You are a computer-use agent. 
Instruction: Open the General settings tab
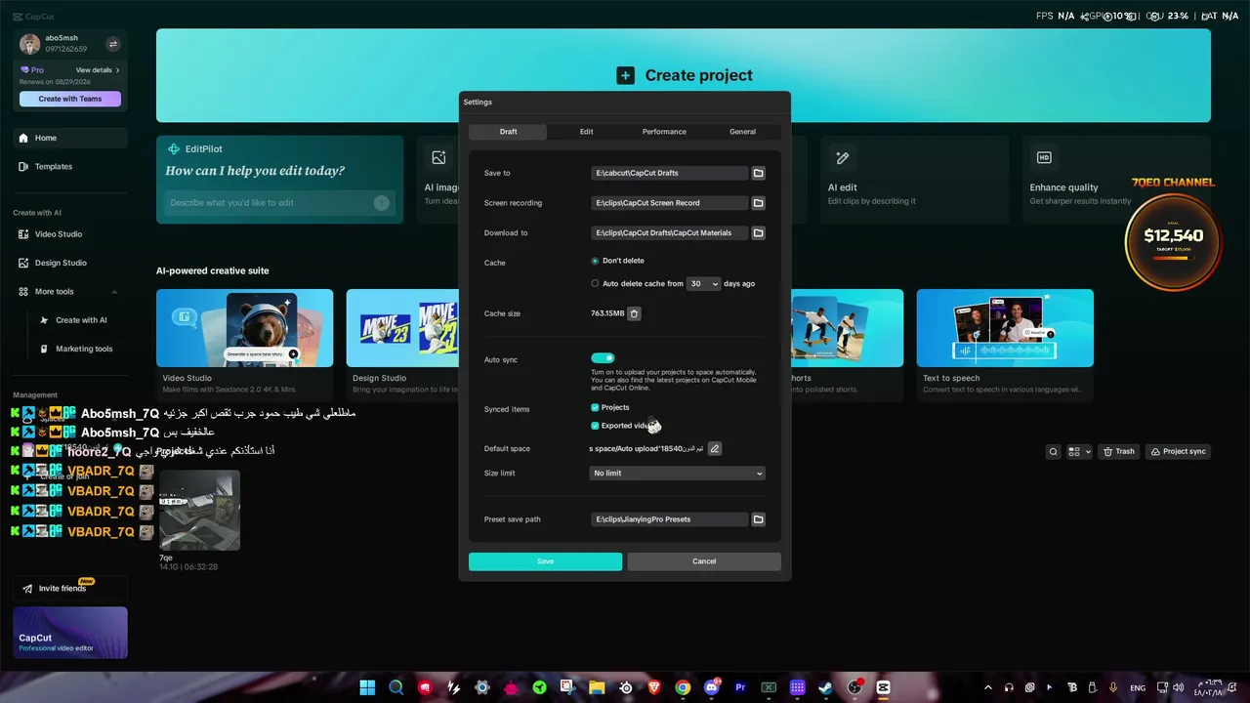(742, 132)
